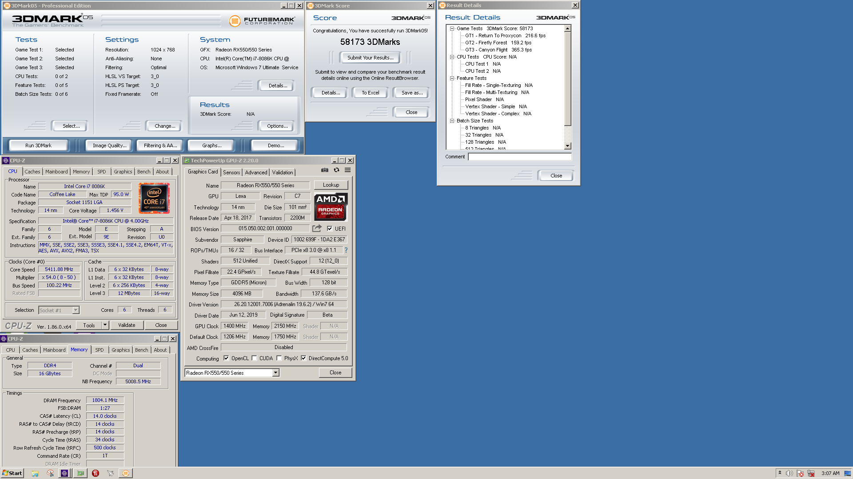
Task: Click Save as button in 3DMark Score
Action: (412, 93)
